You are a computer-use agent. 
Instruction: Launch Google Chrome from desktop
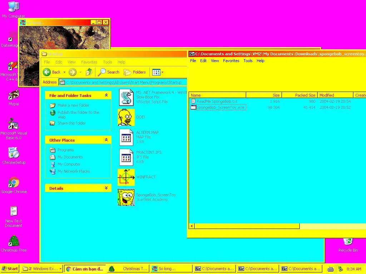[14, 185]
